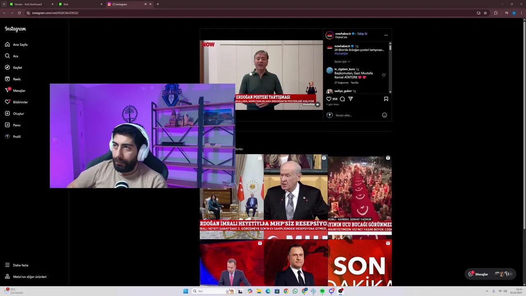Reply to tc_cigdem_kuru with Yanıtla
This screenshot has height=296, width=526.
[x=354, y=83]
